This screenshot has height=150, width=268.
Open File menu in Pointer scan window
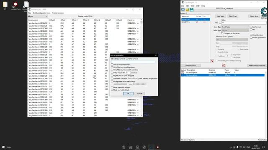tap(30, 13)
